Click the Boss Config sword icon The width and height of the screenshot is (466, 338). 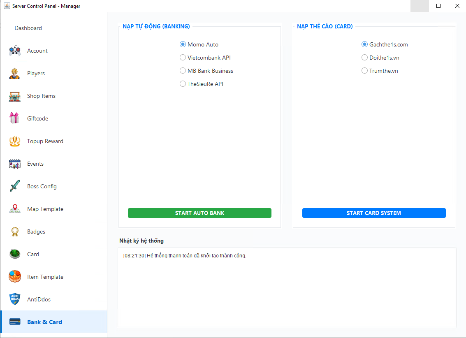pos(14,186)
